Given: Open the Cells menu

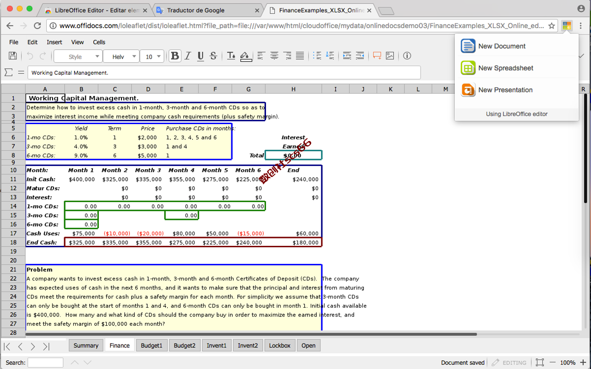Looking at the screenshot, I should 99,42.
